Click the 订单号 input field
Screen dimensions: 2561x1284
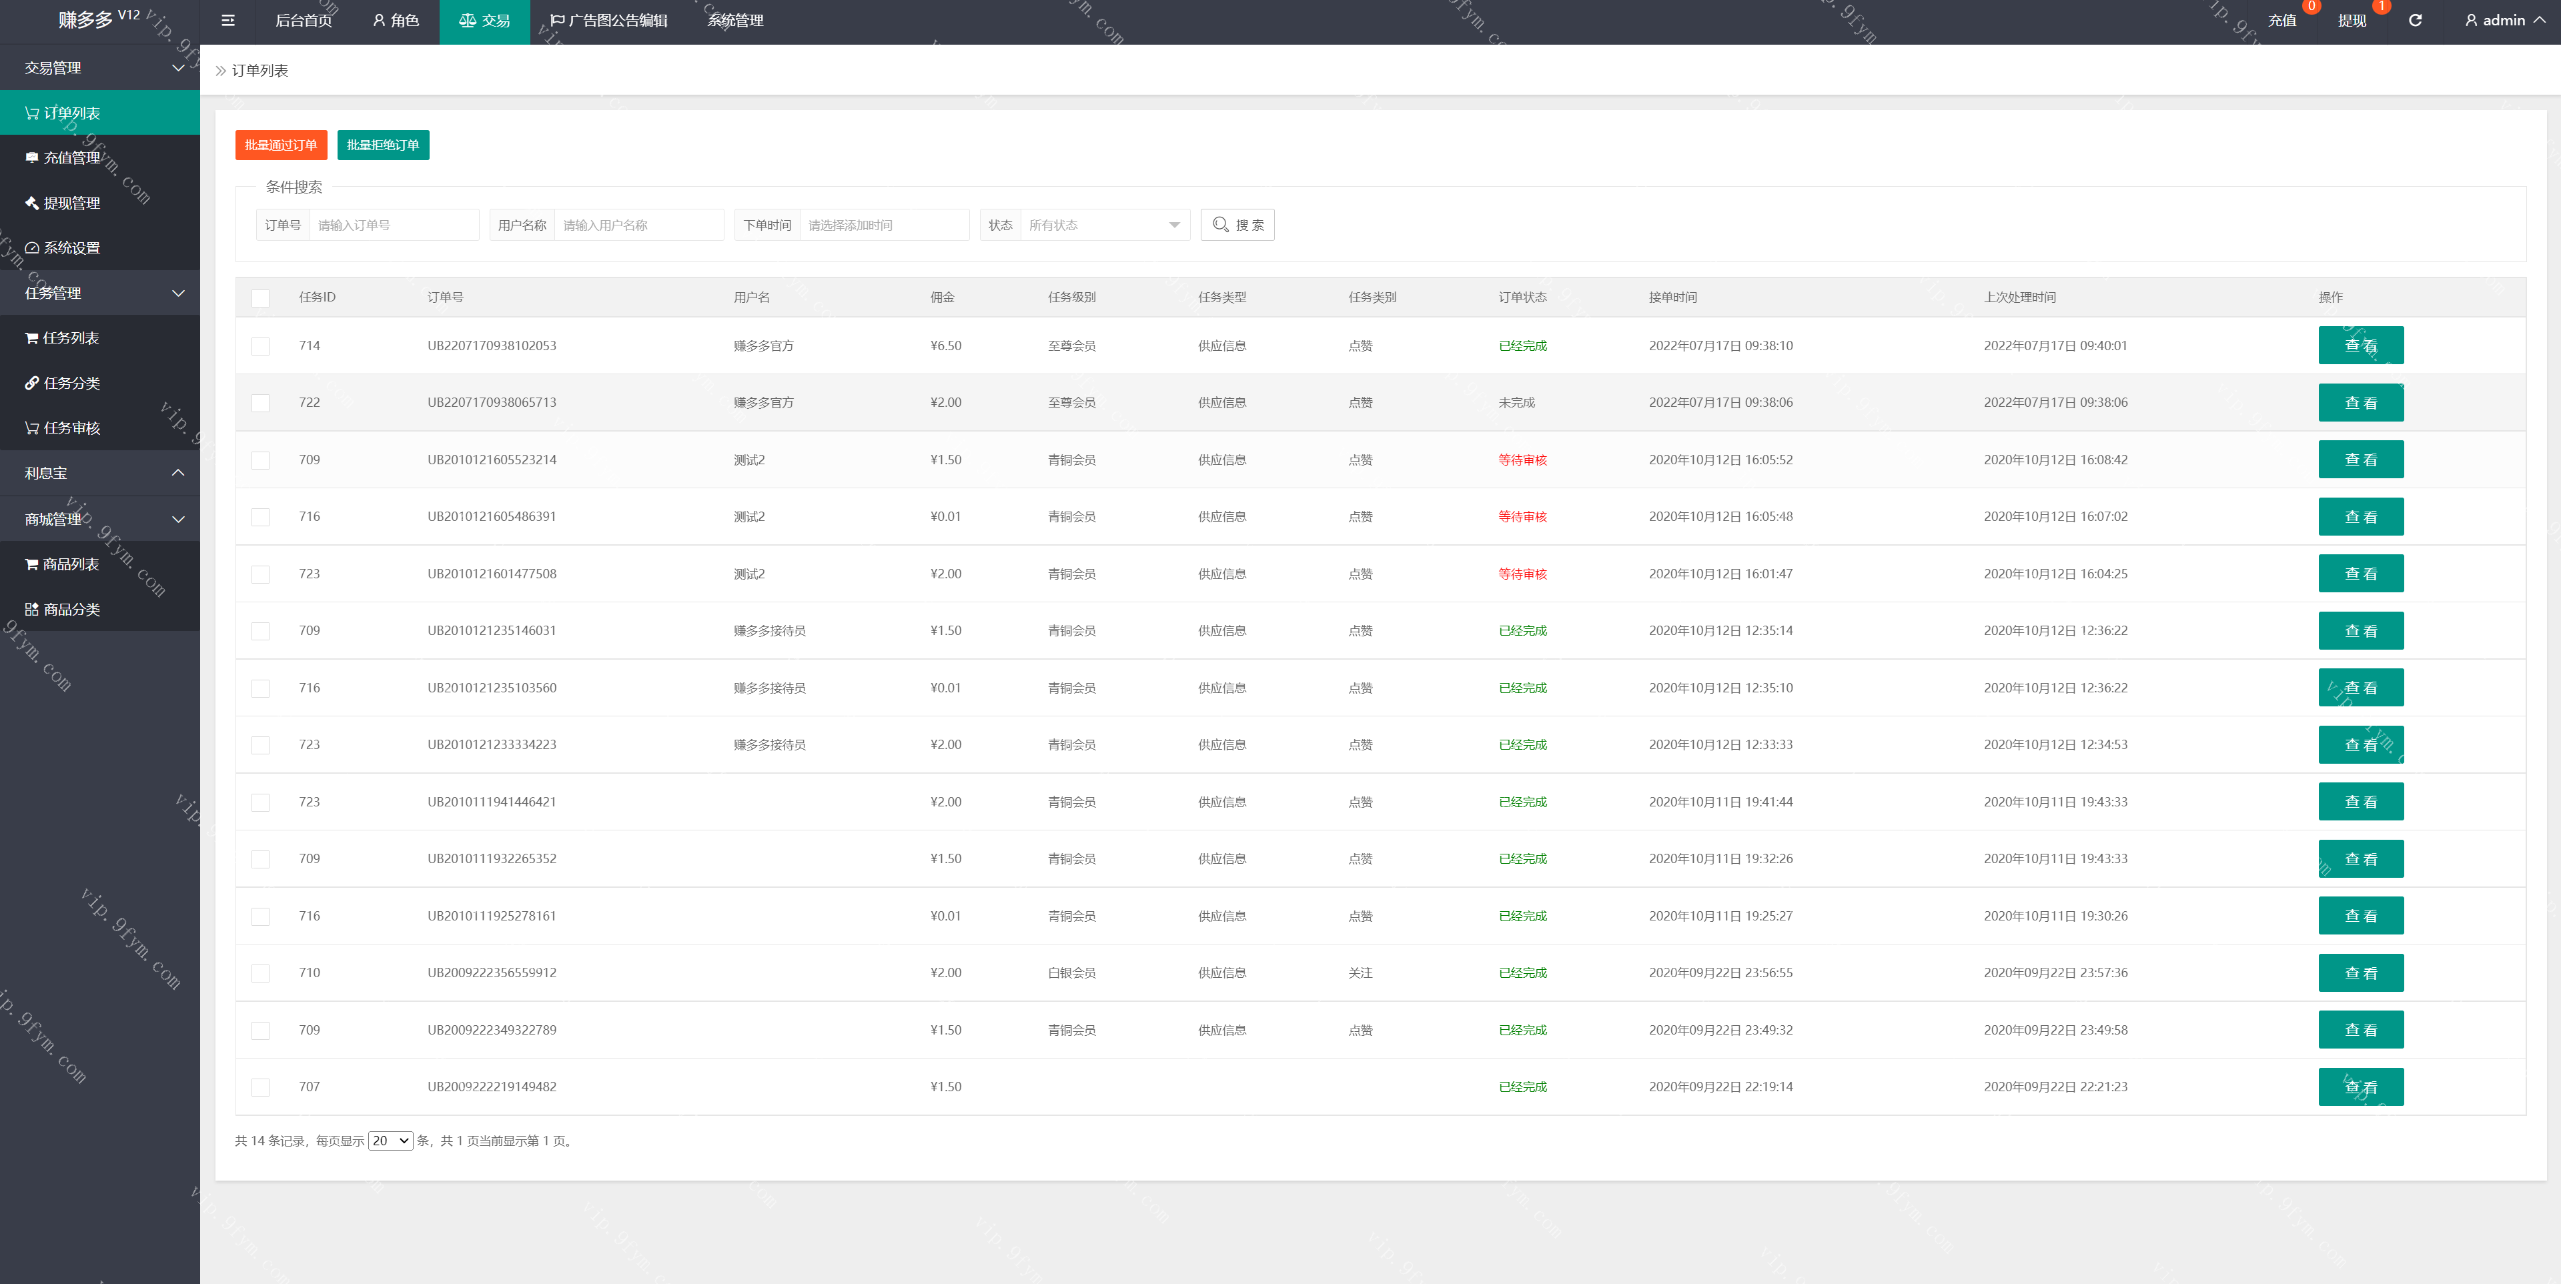pos(394,225)
